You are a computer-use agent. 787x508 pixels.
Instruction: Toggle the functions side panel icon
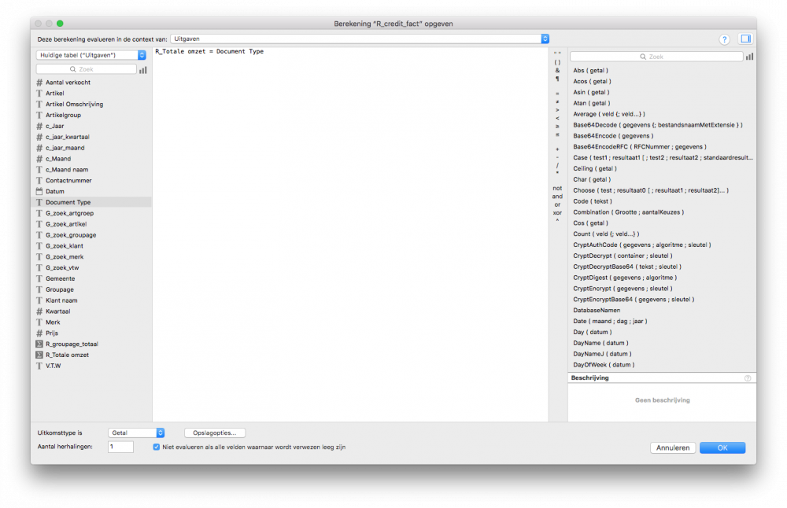(x=745, y=39)
